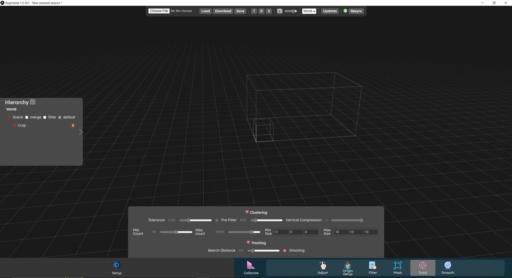The image size is (512, 278).
Task: Select the Origin Setup tool
Action: click(x=347, y=268)
